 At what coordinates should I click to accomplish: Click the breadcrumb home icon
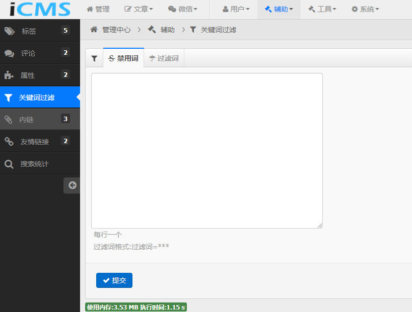[94, 29]
